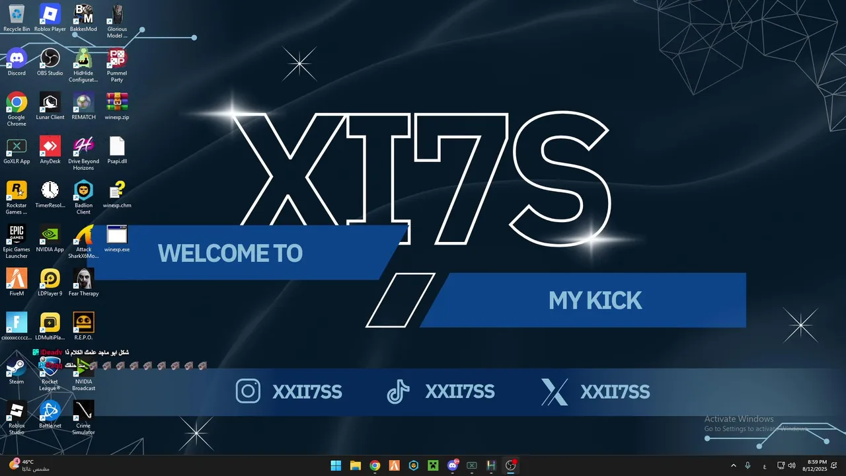
Task: Launch Roblox Studio from the desktop
Action: 17,418
